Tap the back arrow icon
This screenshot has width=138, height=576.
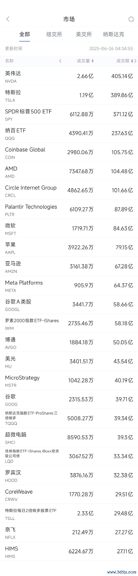click(x=8, y=19)
